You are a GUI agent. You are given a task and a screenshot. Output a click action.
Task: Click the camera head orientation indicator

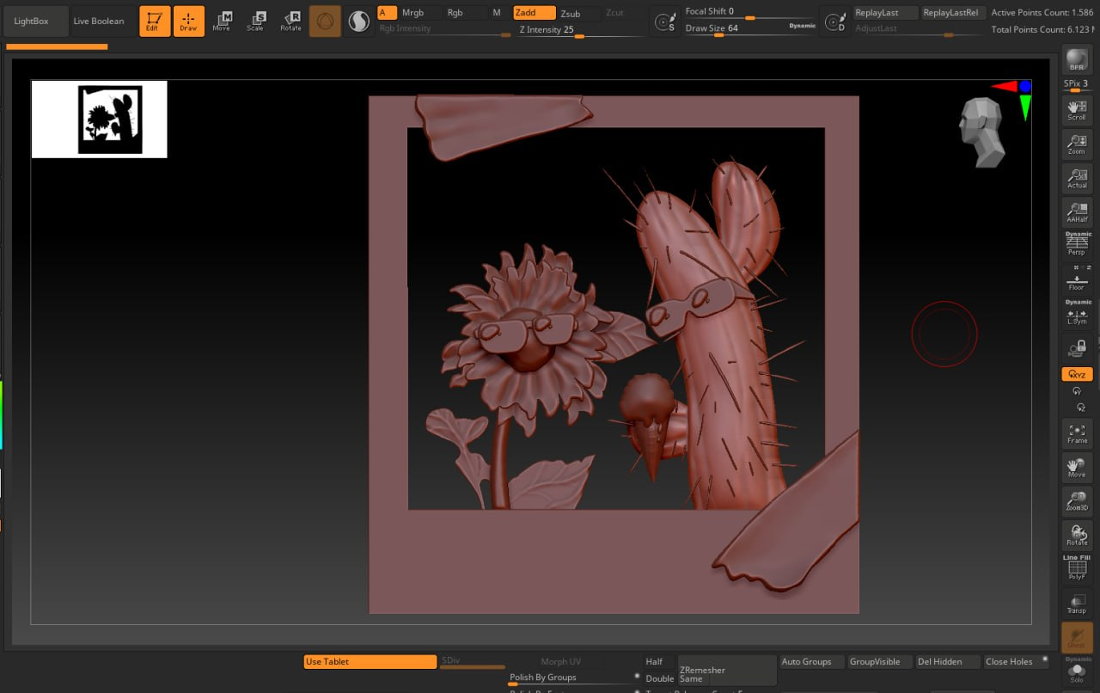click(982, 132)
